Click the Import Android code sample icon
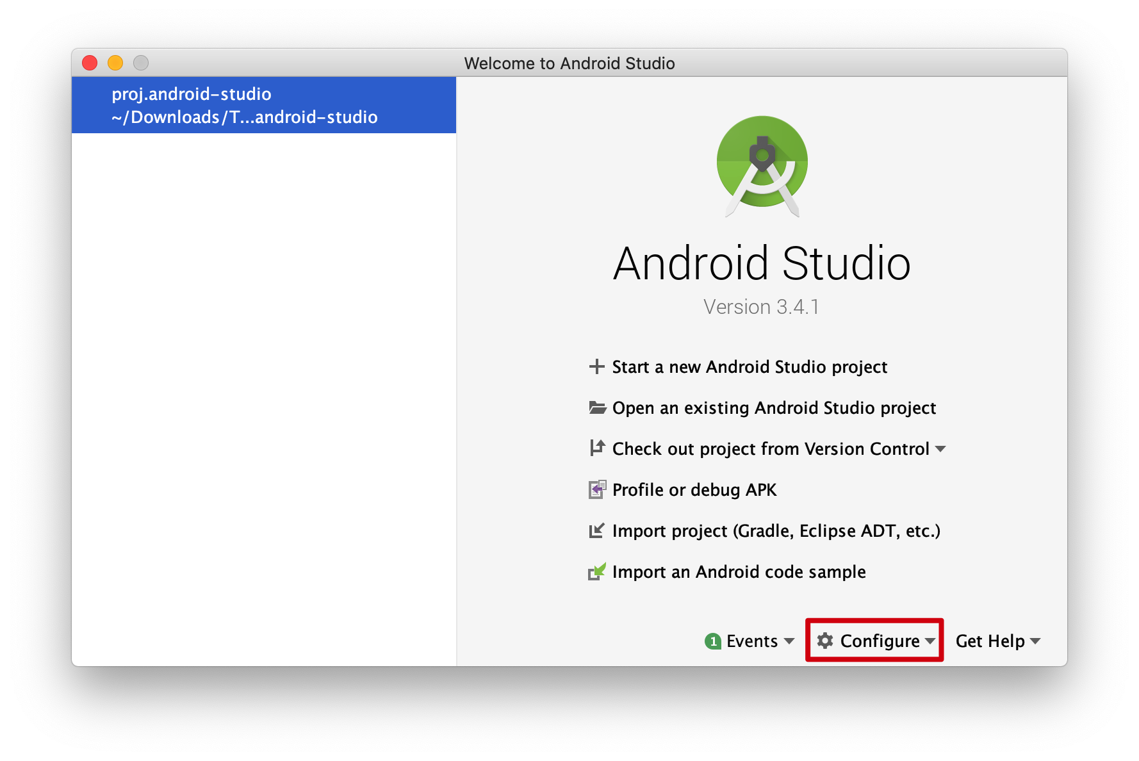1139x761 pixels. point(597,571)
